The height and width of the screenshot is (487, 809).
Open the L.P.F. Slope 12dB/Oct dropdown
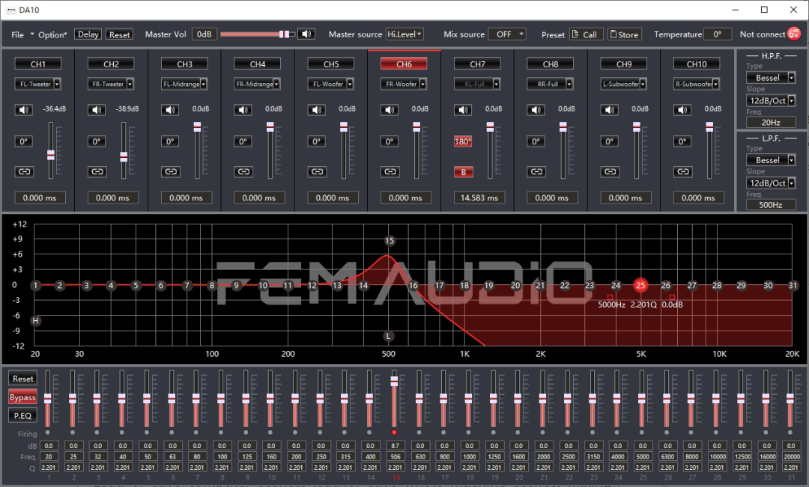pyautogui.click(x=772, y=183)
